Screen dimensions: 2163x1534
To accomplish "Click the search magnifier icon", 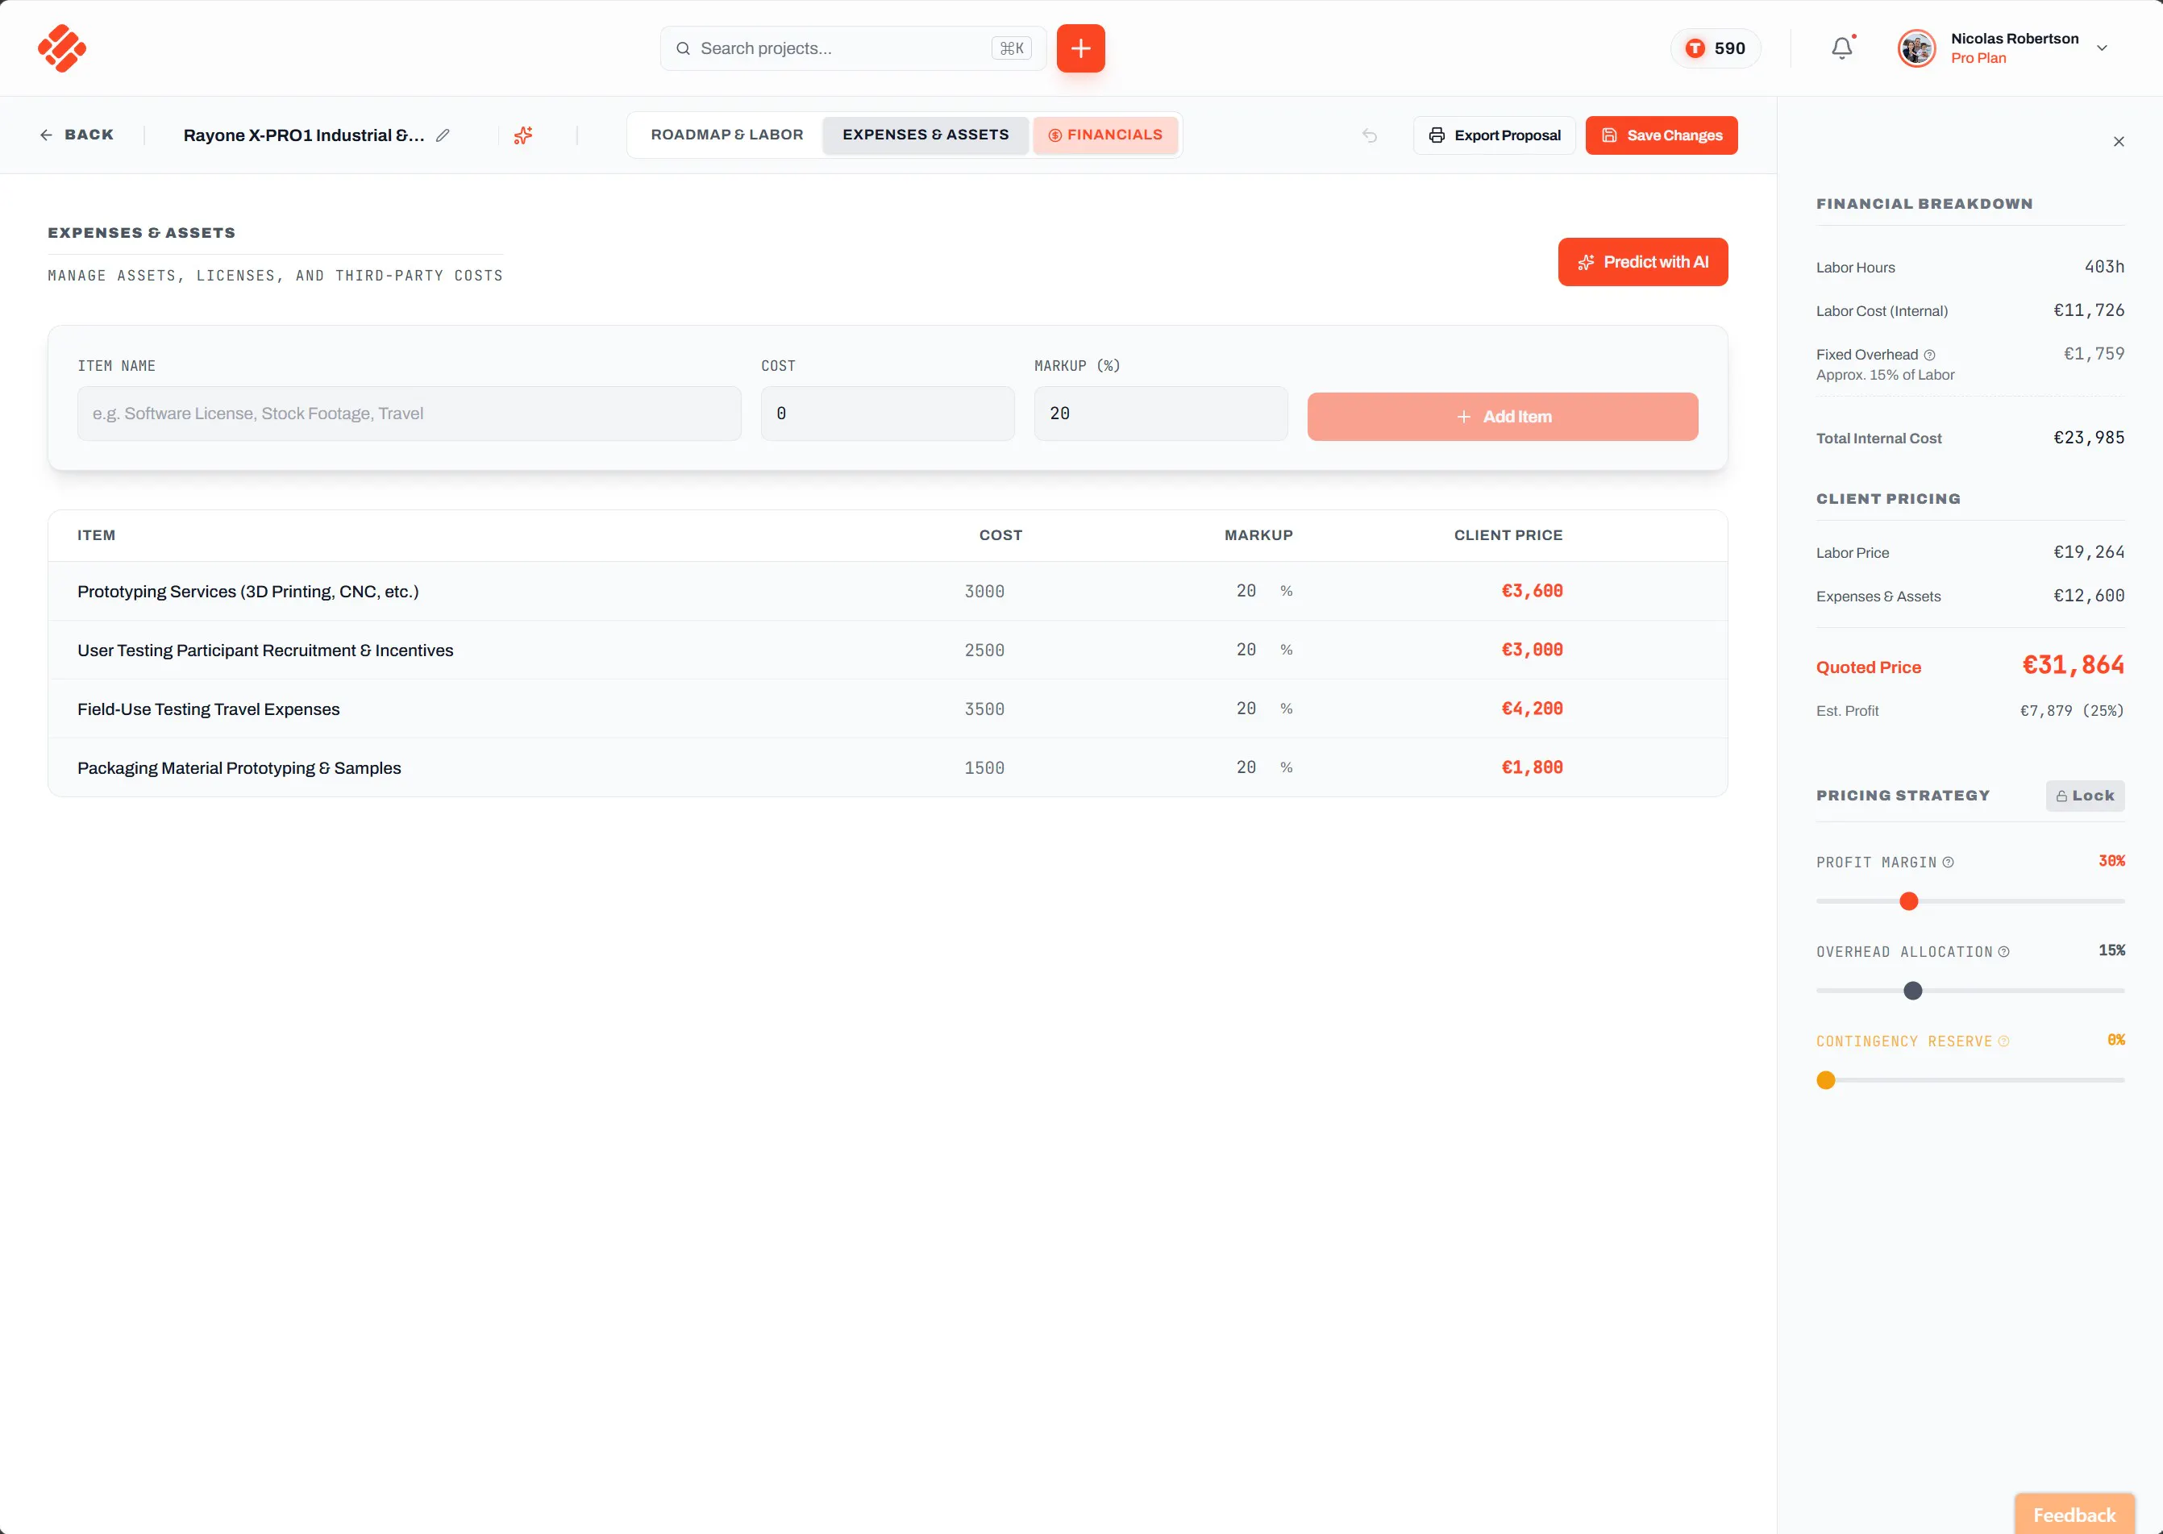I will [x=683, y=48].
